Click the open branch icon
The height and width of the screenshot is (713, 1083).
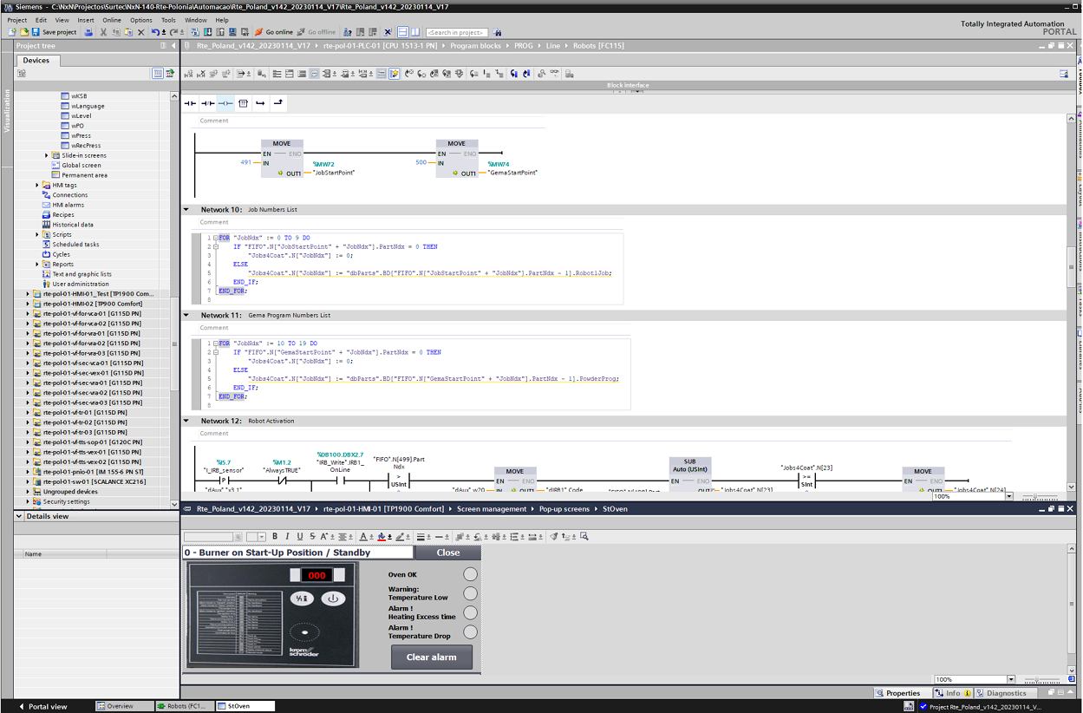pyautogui.click(x=260, y=103)
